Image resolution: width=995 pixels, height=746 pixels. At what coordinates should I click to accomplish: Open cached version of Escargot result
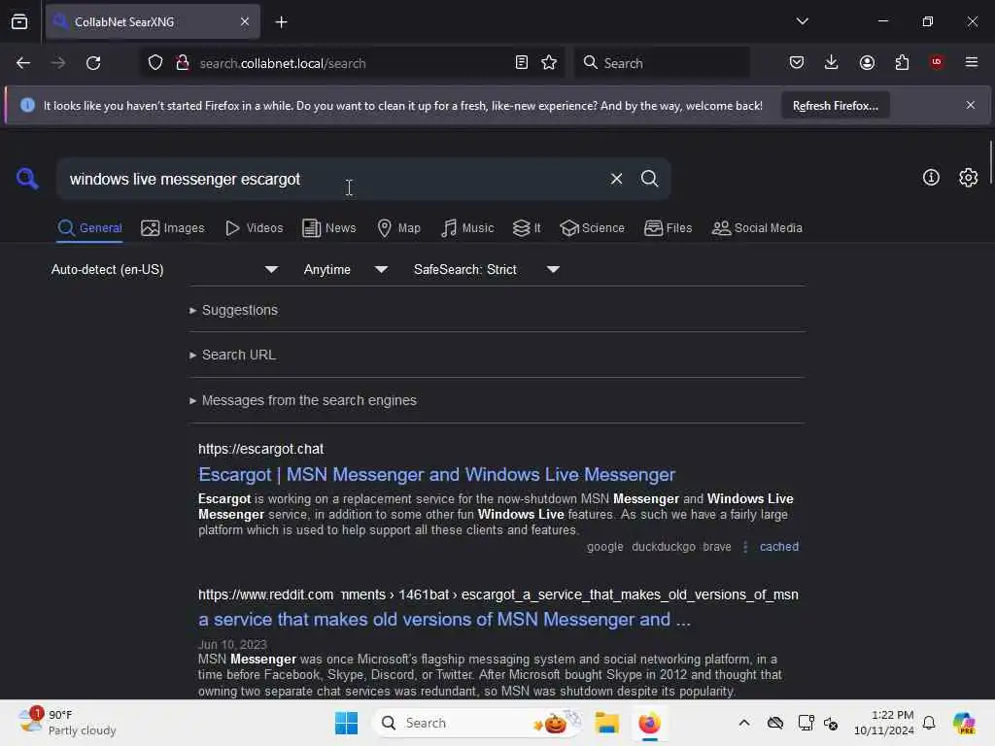coord(779,547)
